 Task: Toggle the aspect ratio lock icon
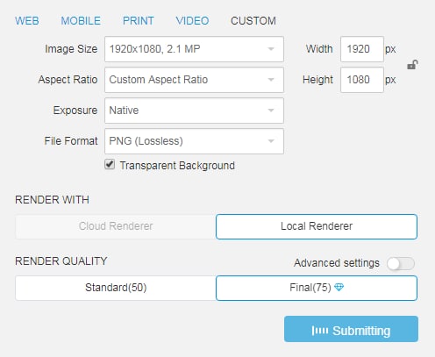pos(412,65)
